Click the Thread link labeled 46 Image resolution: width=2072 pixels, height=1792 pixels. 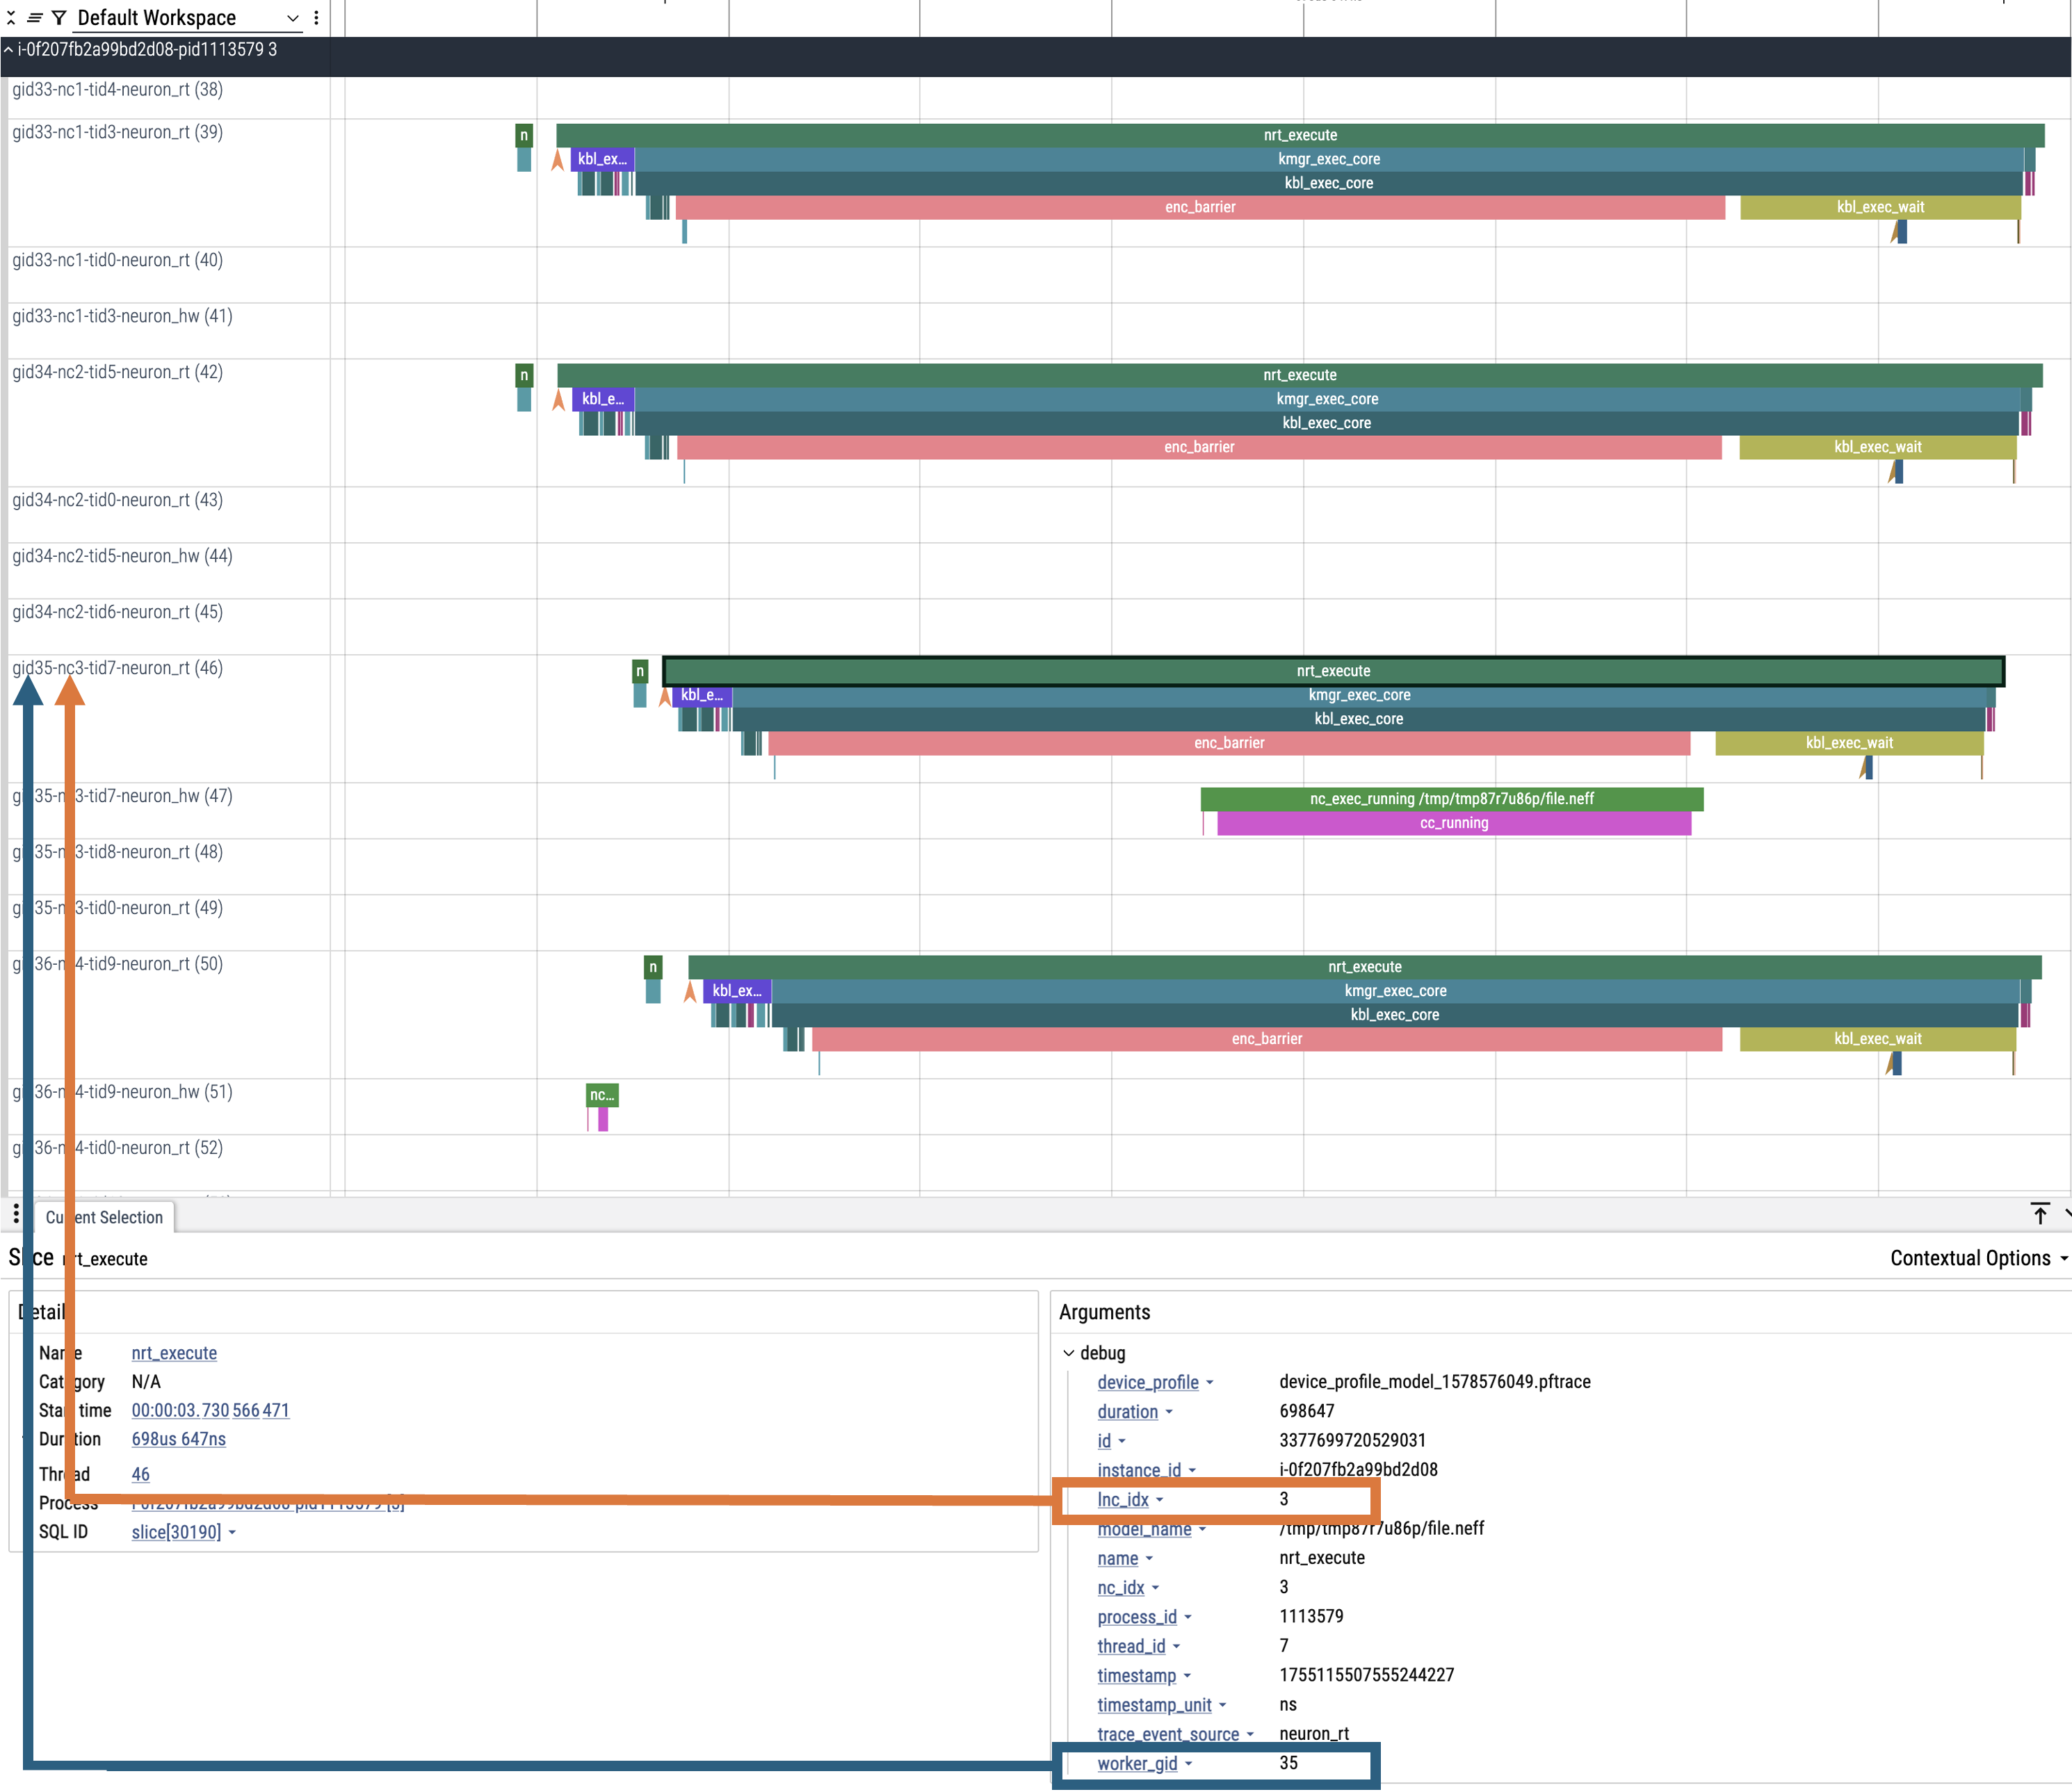[x=140, y=1474]
